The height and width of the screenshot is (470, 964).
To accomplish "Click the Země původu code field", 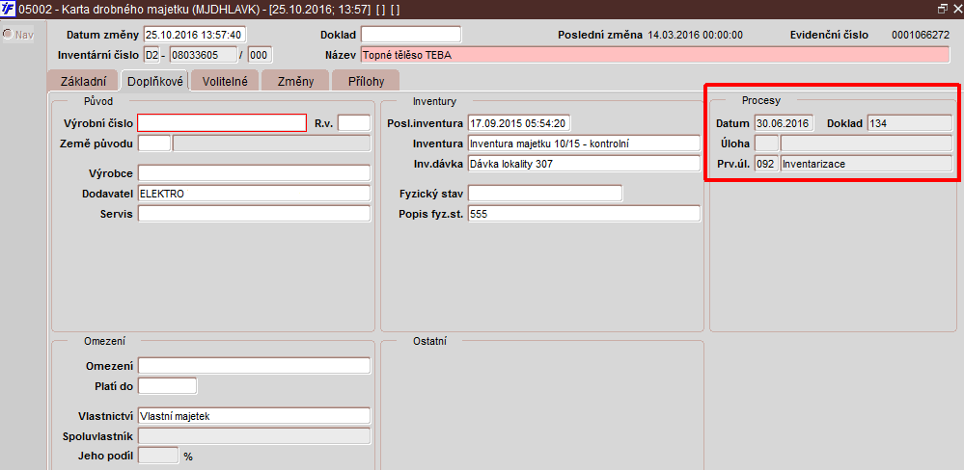I will [153, 144].
